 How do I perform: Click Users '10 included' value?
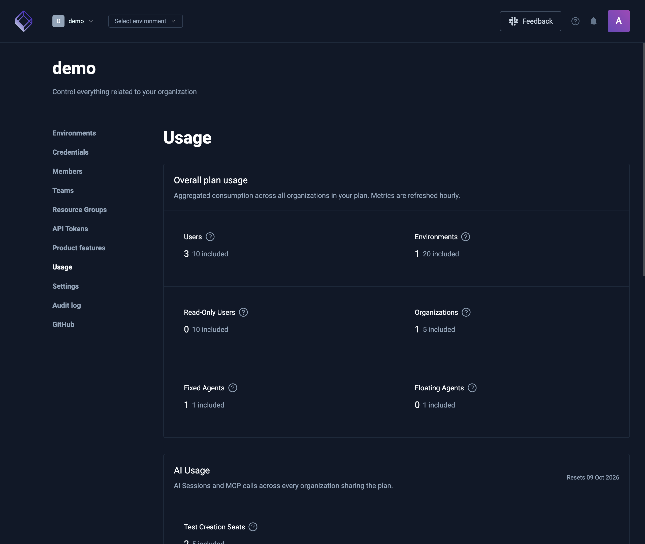click(210, 254)
